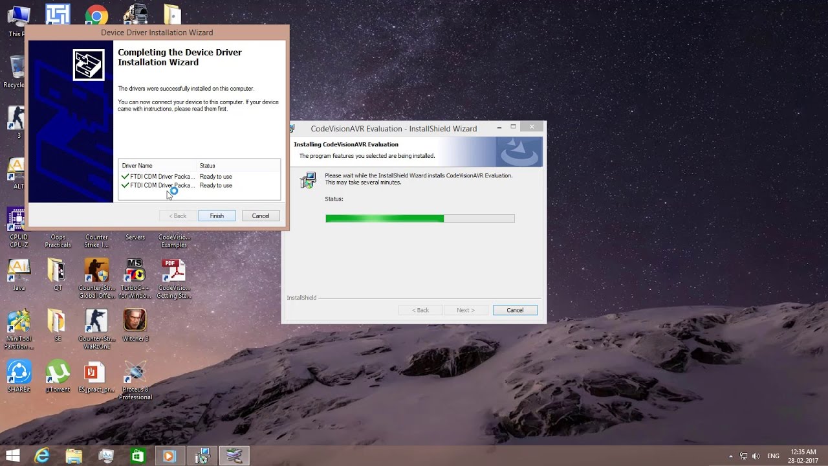The image size is (828, 466).
Task: Click the CodeVisionAVR installation progress bar
Action: pos(420,219)
